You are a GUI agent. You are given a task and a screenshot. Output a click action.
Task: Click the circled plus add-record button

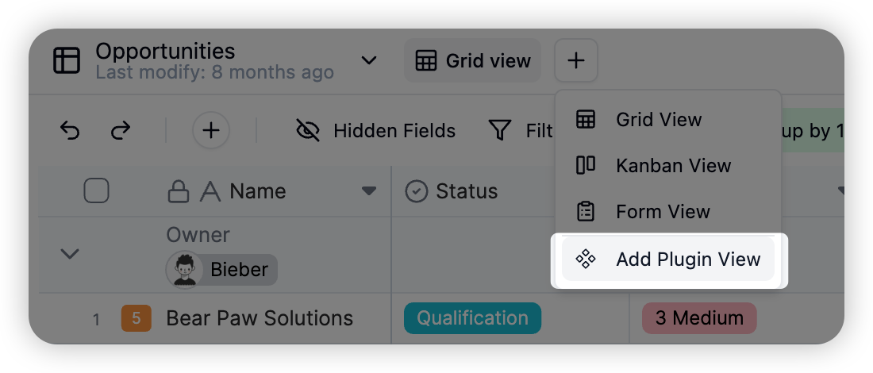coord(211,131)
